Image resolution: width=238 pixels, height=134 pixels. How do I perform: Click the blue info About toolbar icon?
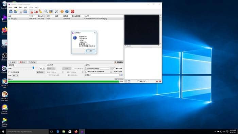67,11
